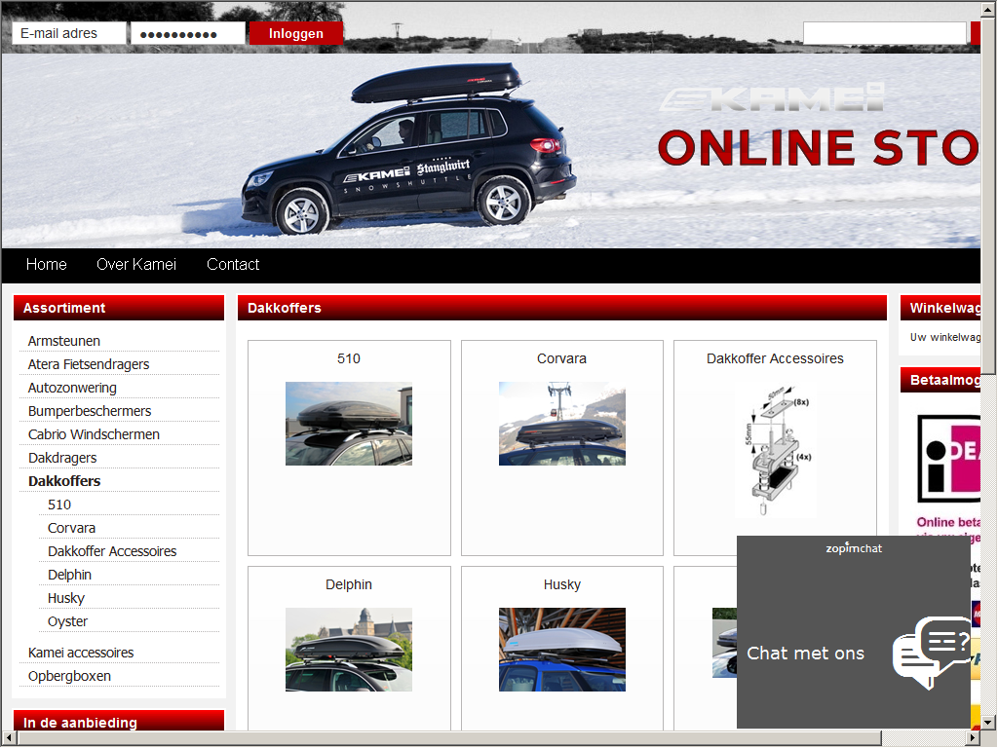Open the Delphin product tile title
The height and width of the screenshot is (748, 998).
tap(349, 584)
